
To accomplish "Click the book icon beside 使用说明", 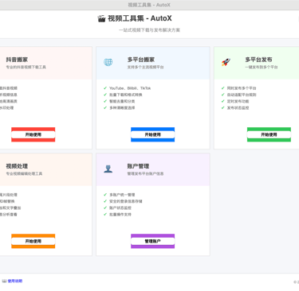I will (x=4, y=281).
